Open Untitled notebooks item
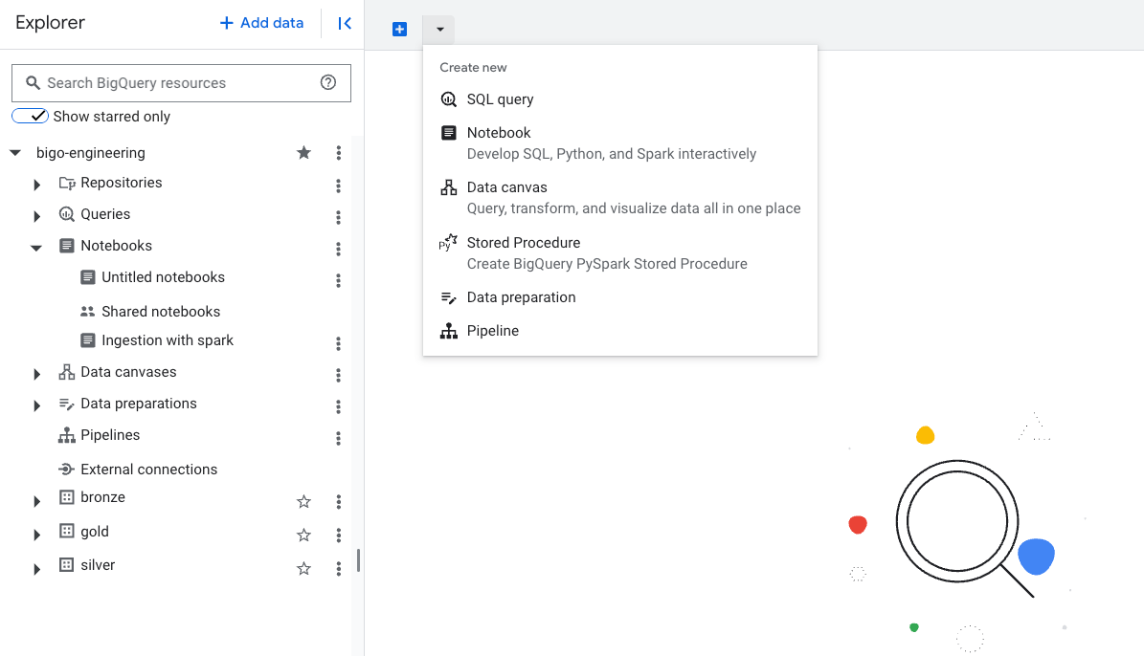 pos(163,277)
